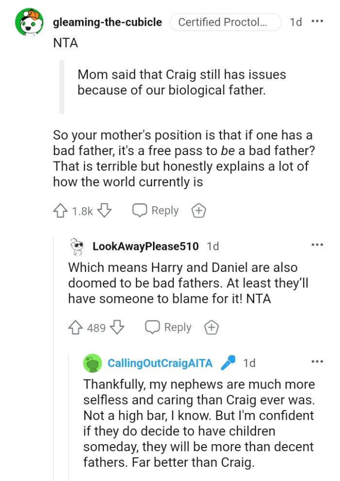Image resolution: width=340 pixels, height=481 pixels.
Task: Give an award to the top comment
Action: [198, 211]
